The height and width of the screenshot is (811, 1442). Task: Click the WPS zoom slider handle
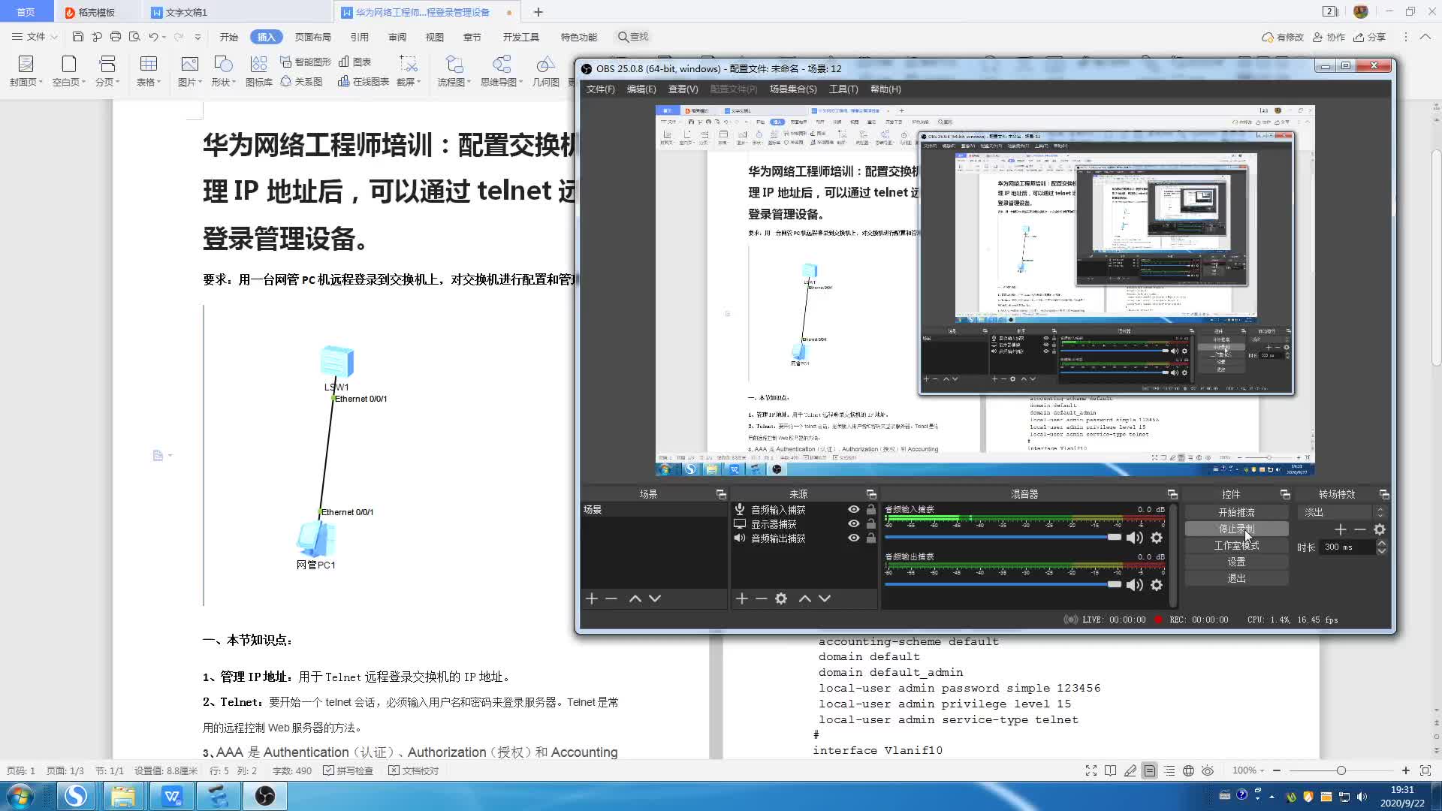pyautogui.click(x=1341, y=770)
